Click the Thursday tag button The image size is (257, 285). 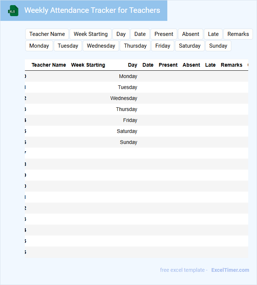pos(135,46)
